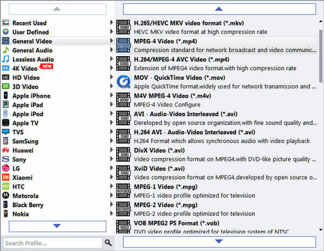Screen dimensions: 324x251
Task: Choose H.264/MPEG-4 AVC Video (*.mp4)
Action: pyautogui.click(x=216, y=64)
